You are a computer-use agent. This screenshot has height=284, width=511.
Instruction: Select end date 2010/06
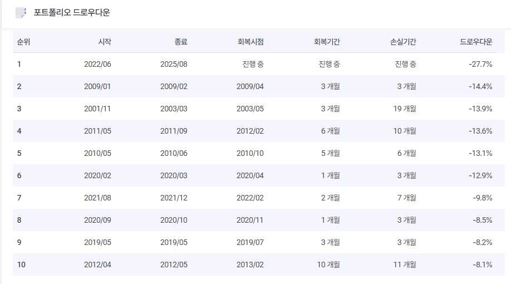174,153
